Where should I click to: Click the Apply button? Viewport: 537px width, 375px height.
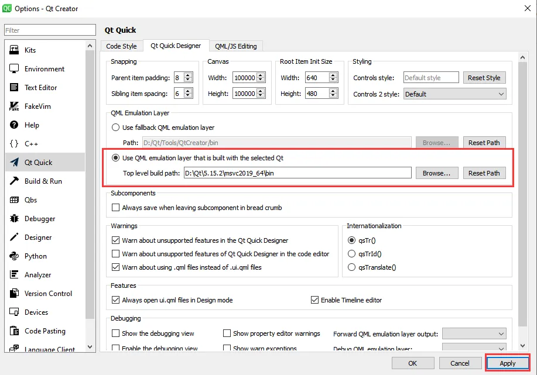click(508, 363)
